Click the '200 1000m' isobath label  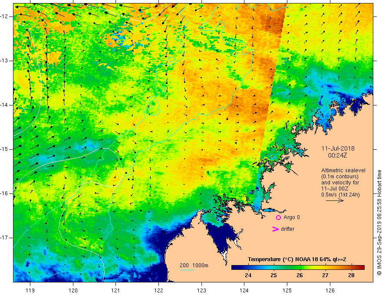point(194,265)
